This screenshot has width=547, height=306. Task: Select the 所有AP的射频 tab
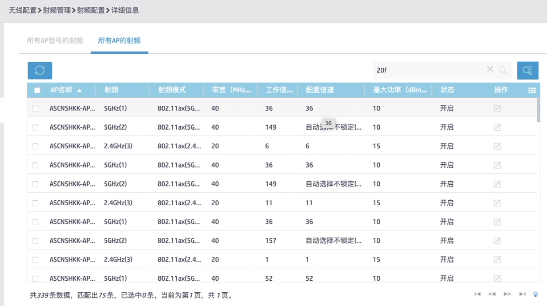tap(119, 40)
